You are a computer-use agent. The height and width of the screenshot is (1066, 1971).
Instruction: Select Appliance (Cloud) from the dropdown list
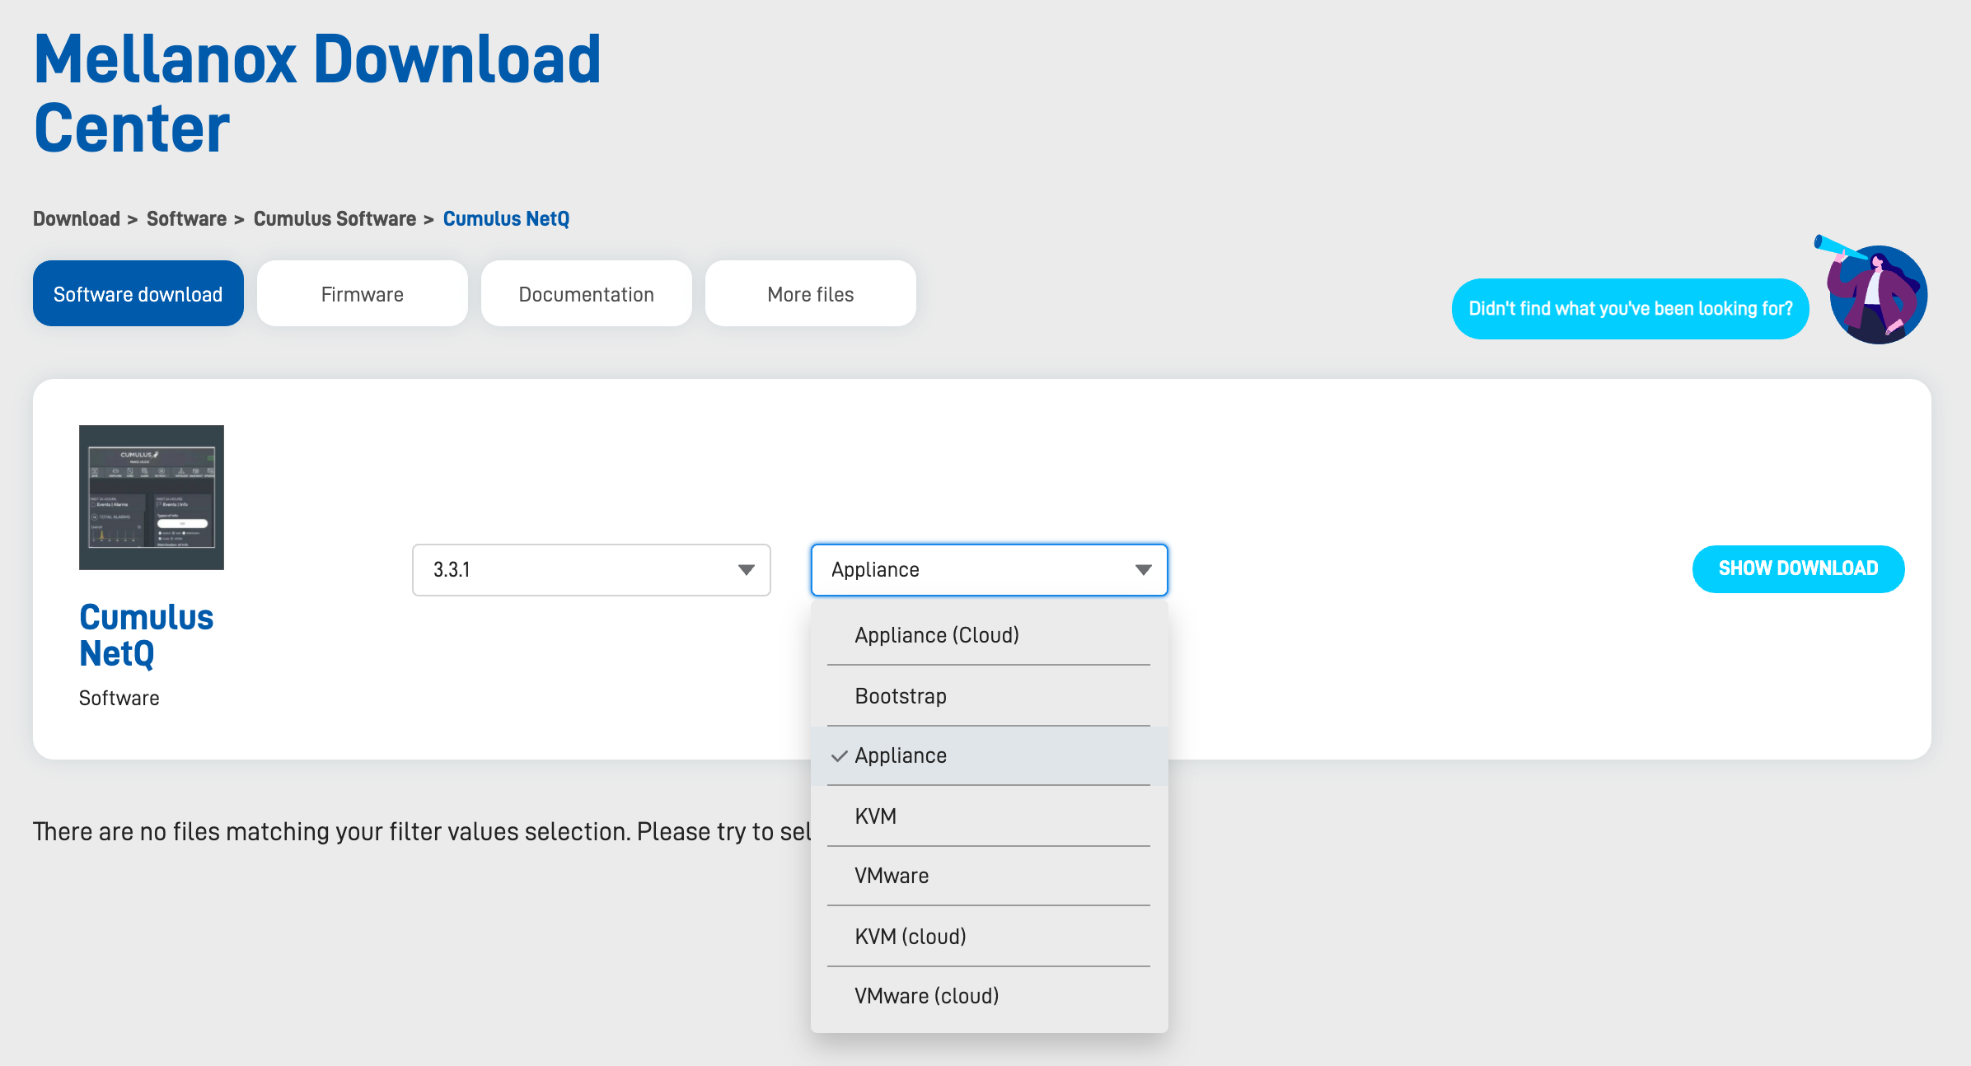pyautogui.click(x=937, y=635)
